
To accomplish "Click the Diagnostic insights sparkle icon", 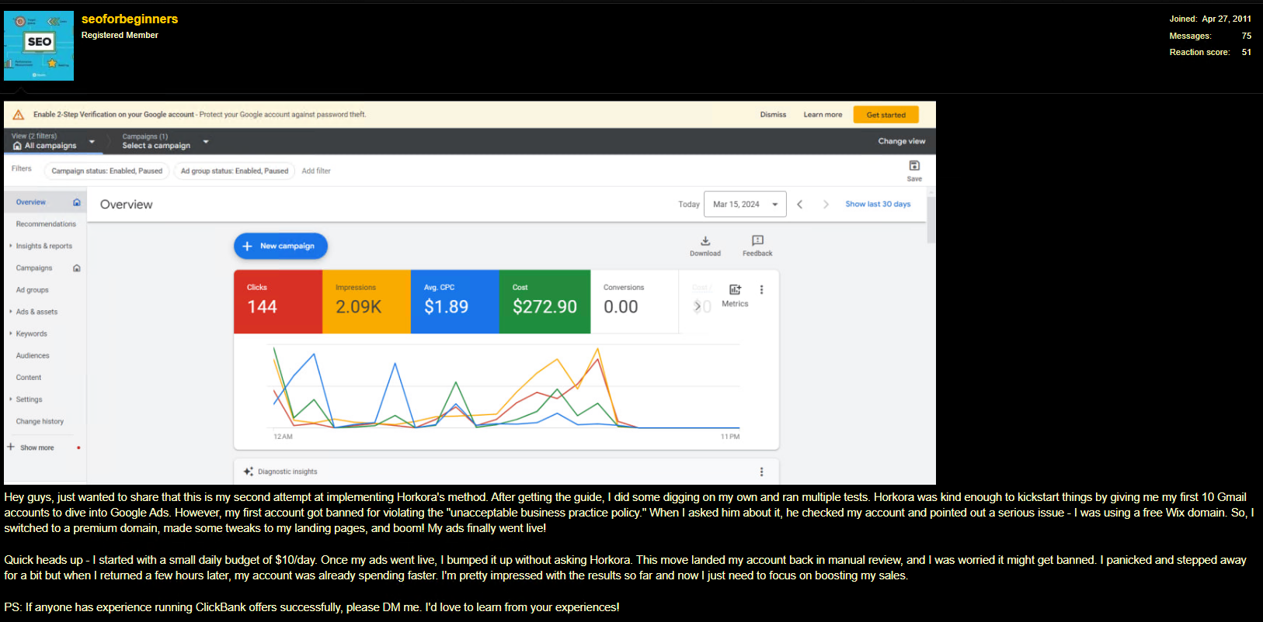I will point(249,472).
